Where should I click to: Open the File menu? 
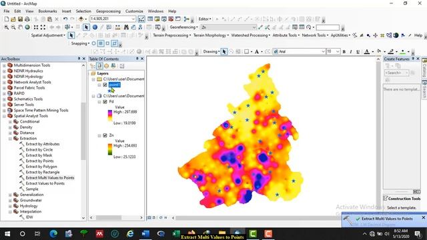pyautogui.click(x=7, y=11)
